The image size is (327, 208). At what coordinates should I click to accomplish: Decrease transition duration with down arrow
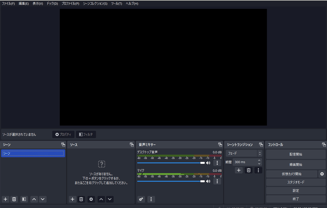(259, 164)
